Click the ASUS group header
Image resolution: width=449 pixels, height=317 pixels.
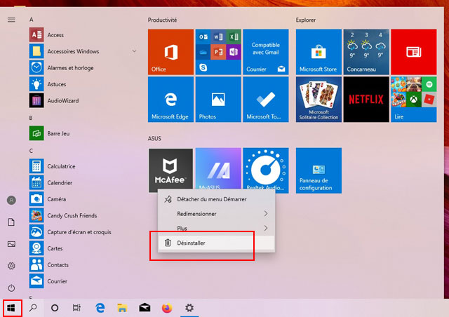154,138
